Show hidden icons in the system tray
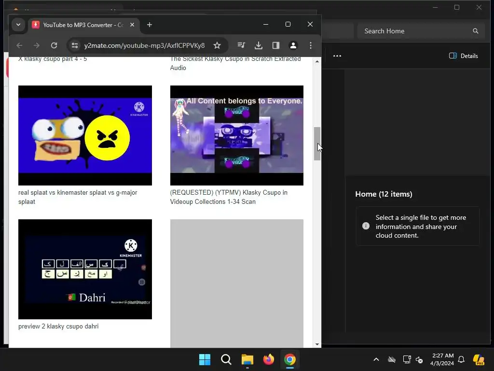494x371 pixels. [x=376, y=359]
